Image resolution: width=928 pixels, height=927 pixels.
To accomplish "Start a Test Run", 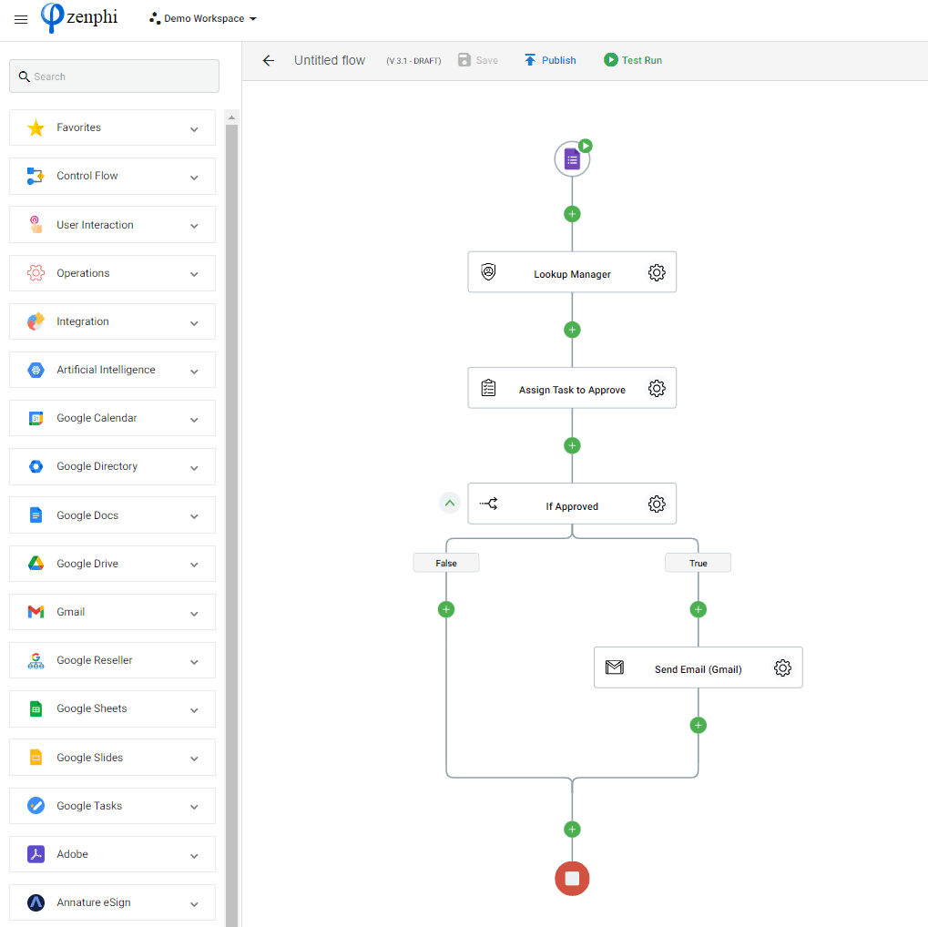I will (x=633, y=60).
